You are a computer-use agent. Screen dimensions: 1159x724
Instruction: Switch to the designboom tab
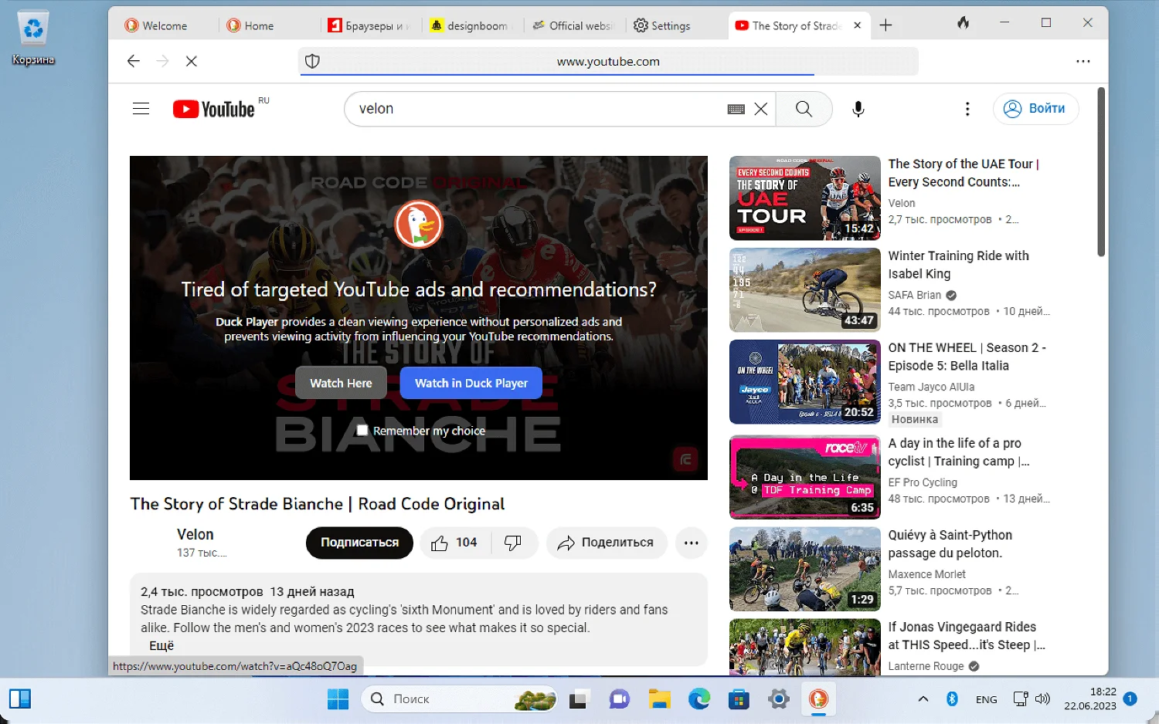(x=470, y=25)
